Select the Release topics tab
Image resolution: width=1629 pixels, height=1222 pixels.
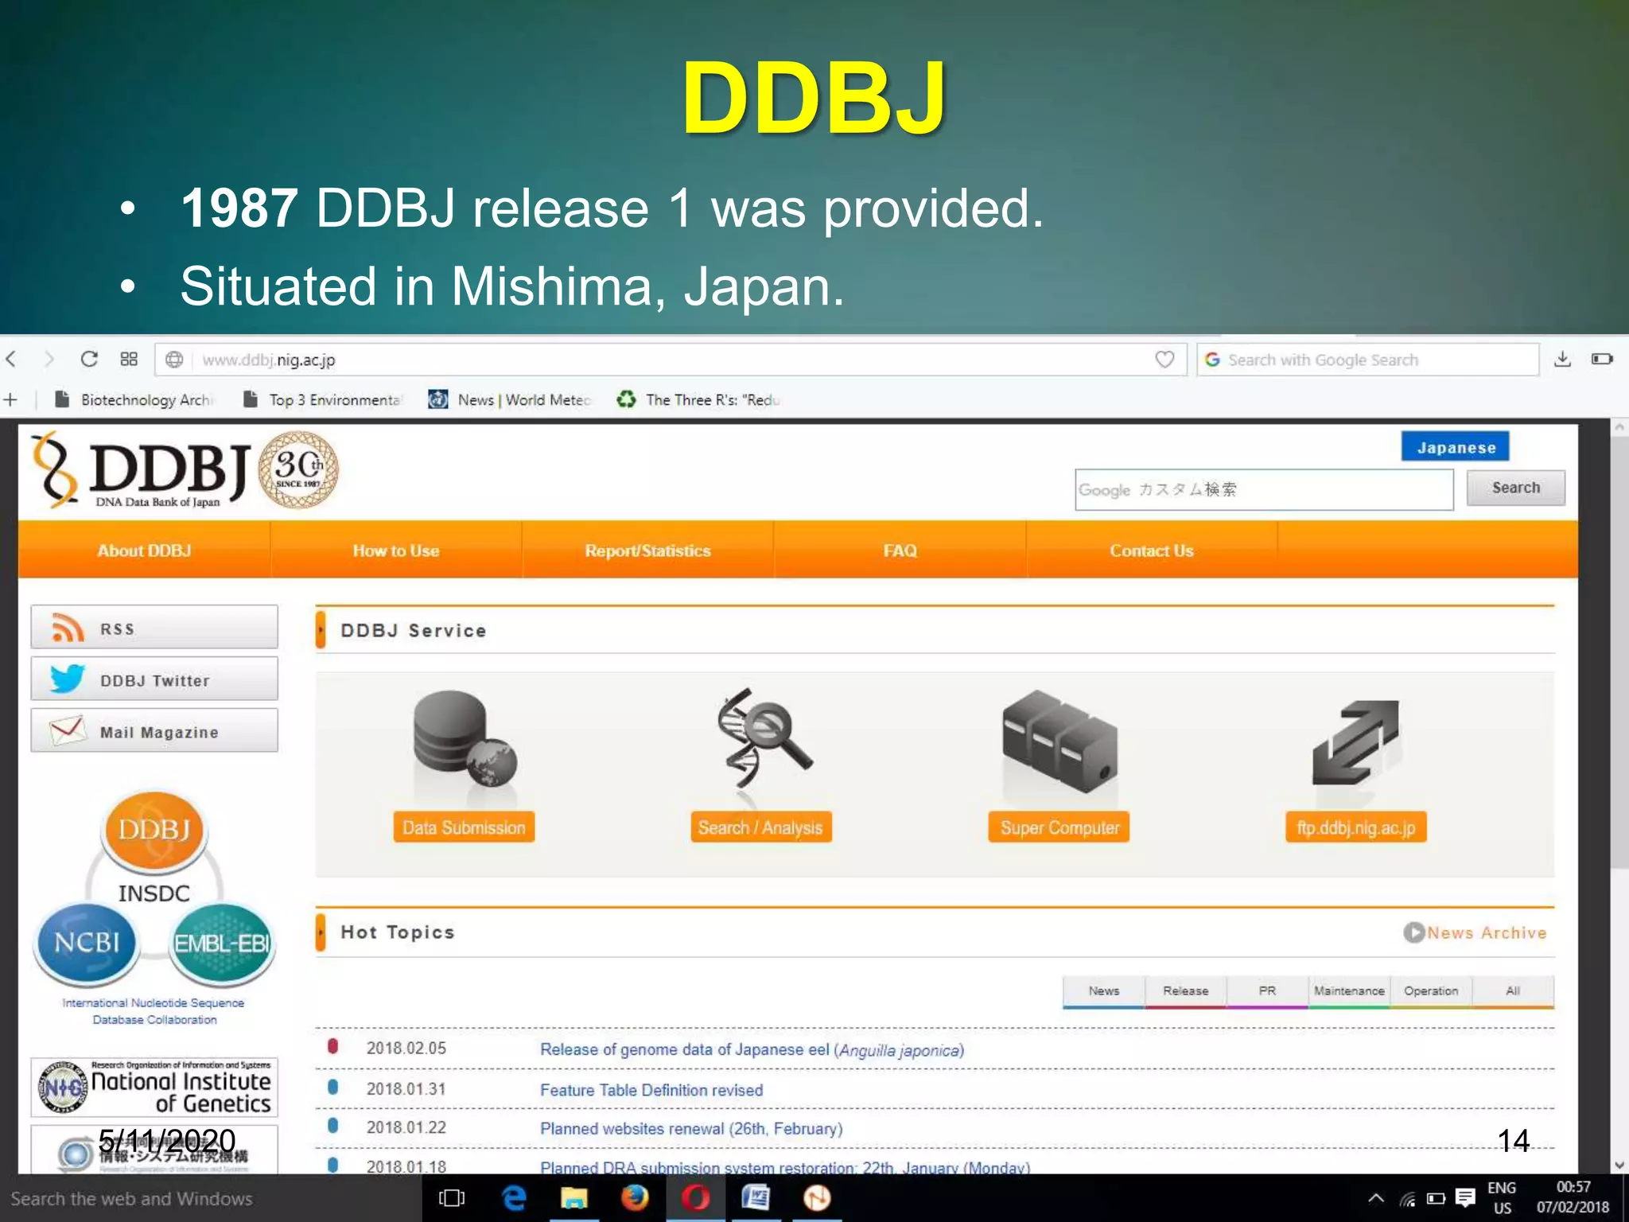click(1185, 991)
